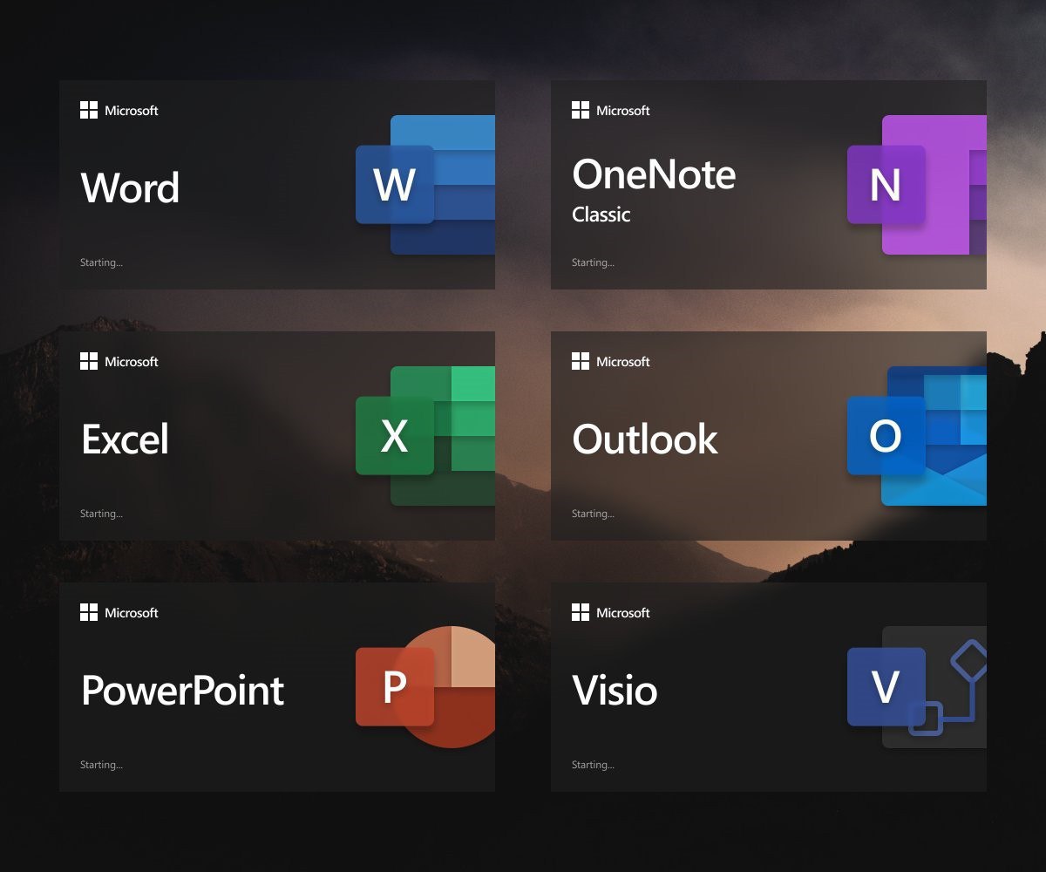Click Microsoft logo on Word splash
1046x872 pixels.
tap(89, 110)
